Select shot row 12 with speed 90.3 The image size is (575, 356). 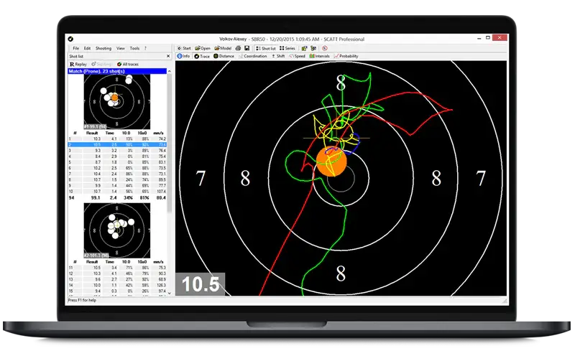(x=117, y=273)
